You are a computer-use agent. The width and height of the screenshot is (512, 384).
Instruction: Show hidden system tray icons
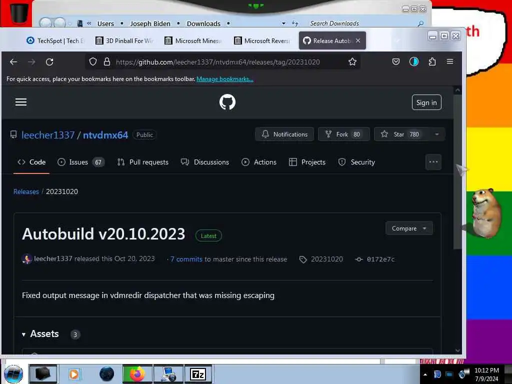(x=425, y=374)
